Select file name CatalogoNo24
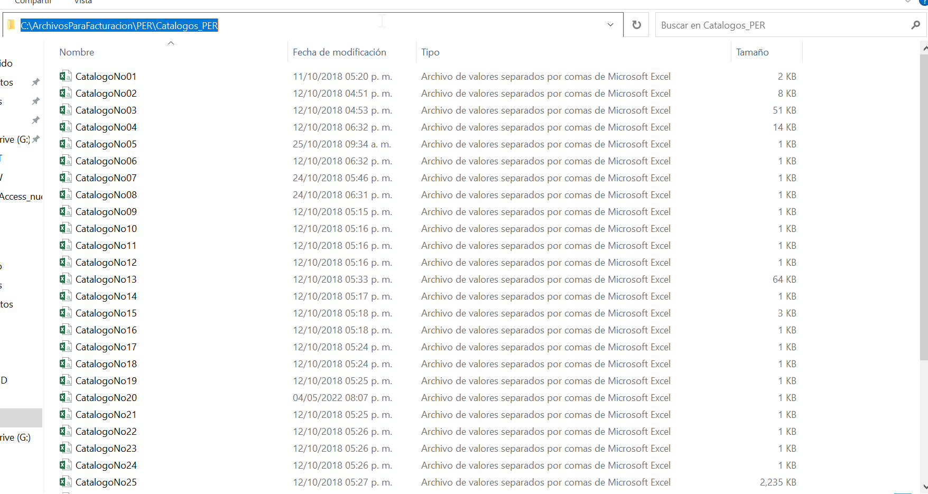This screenshot has height=494, width=928. click(106, 465)
